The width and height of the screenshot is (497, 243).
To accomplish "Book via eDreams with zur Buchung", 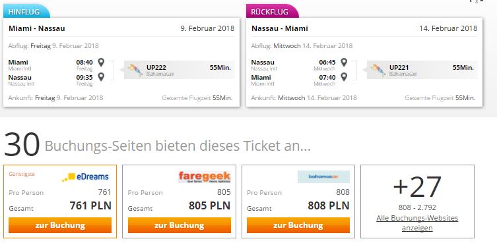I will [60, 225].
